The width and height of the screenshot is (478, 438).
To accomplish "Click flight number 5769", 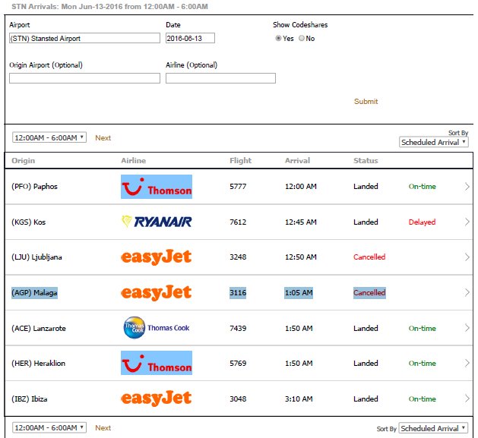I will 238,363.
